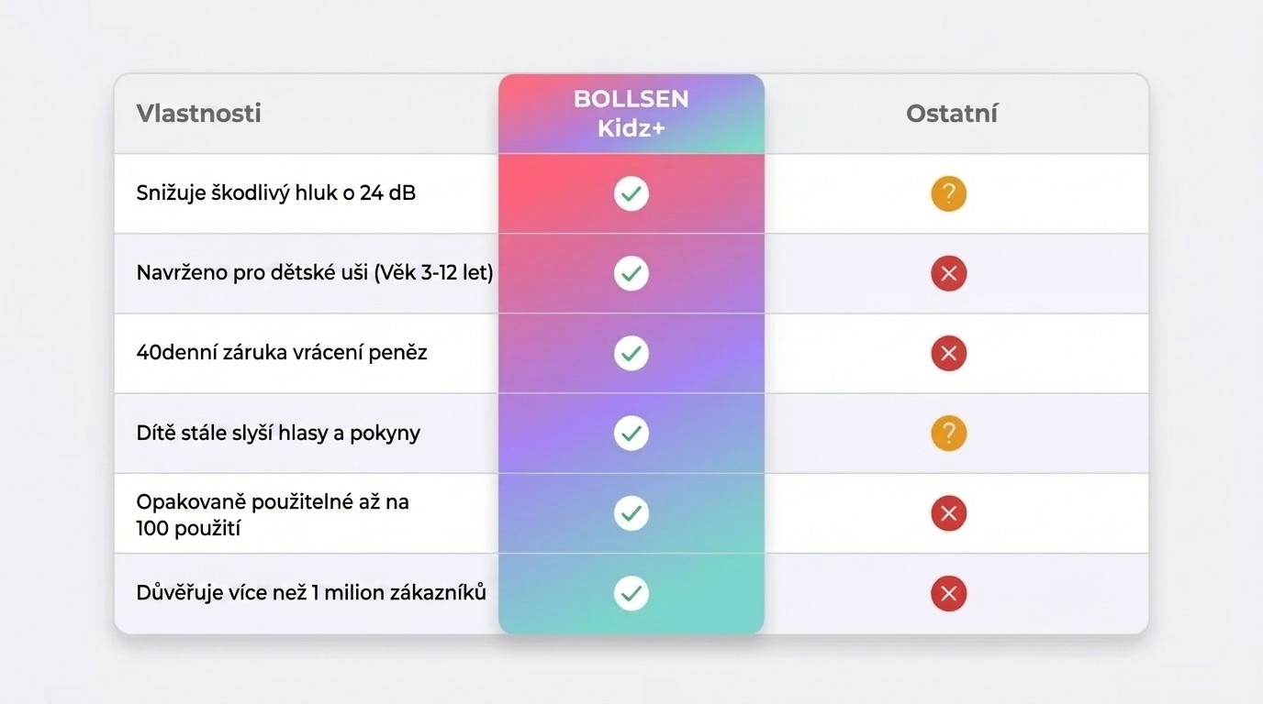
Task: Click the Ostatní column header
Action: pyautogui.click(x=951, y=114)
